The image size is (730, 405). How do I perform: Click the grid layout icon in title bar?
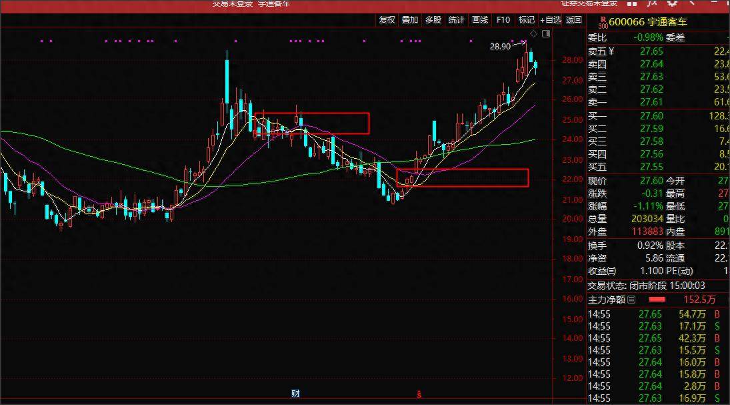click(632, 3)
